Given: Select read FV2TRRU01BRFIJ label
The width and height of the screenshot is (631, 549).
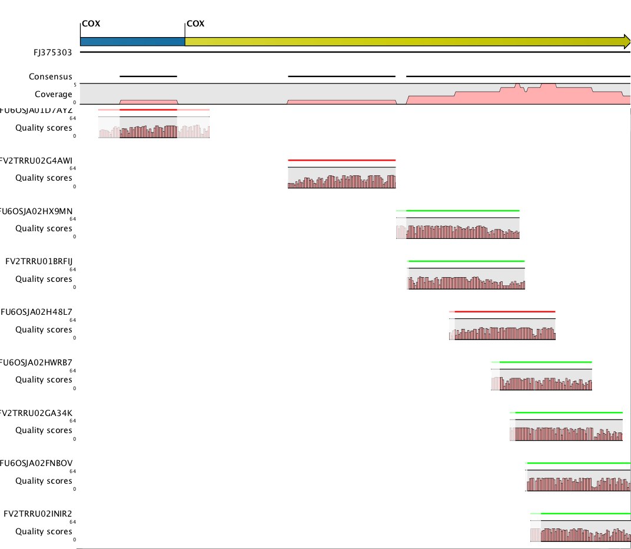Looking at the screenshot, I should 38,261.
